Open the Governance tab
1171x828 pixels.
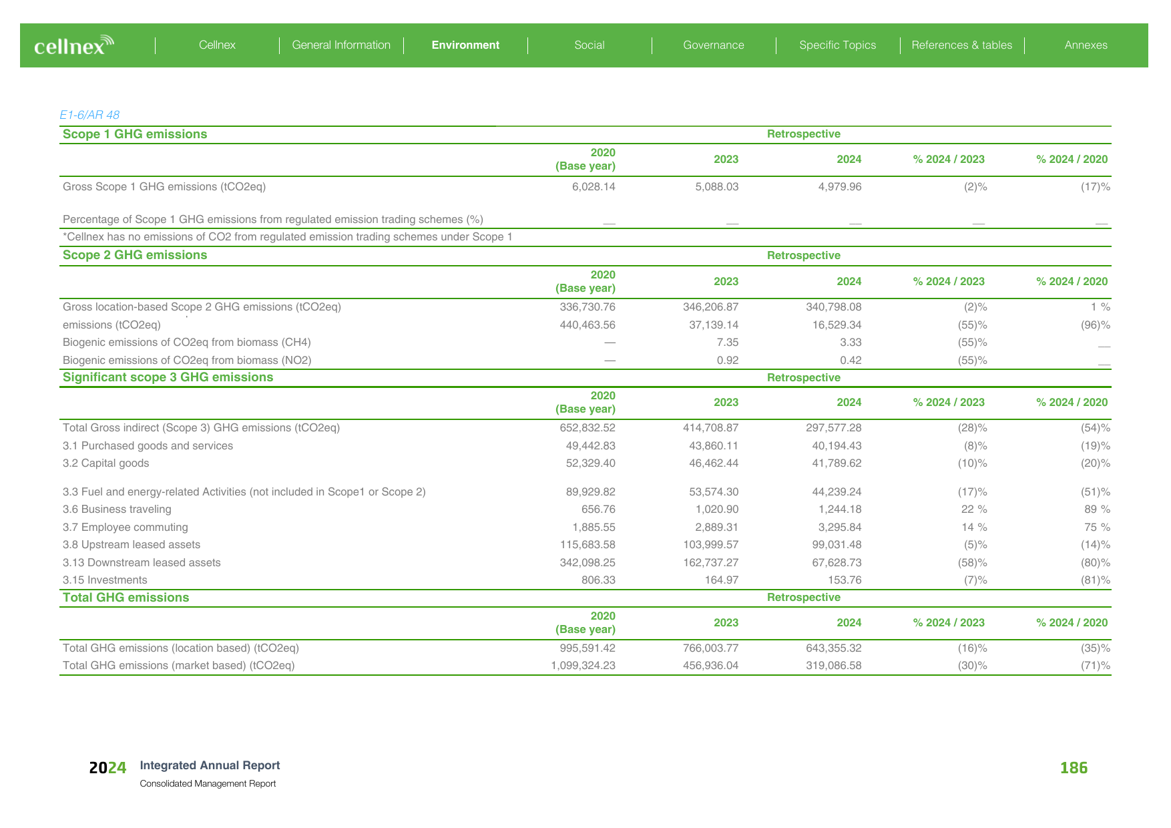click(x=714, y=45)
